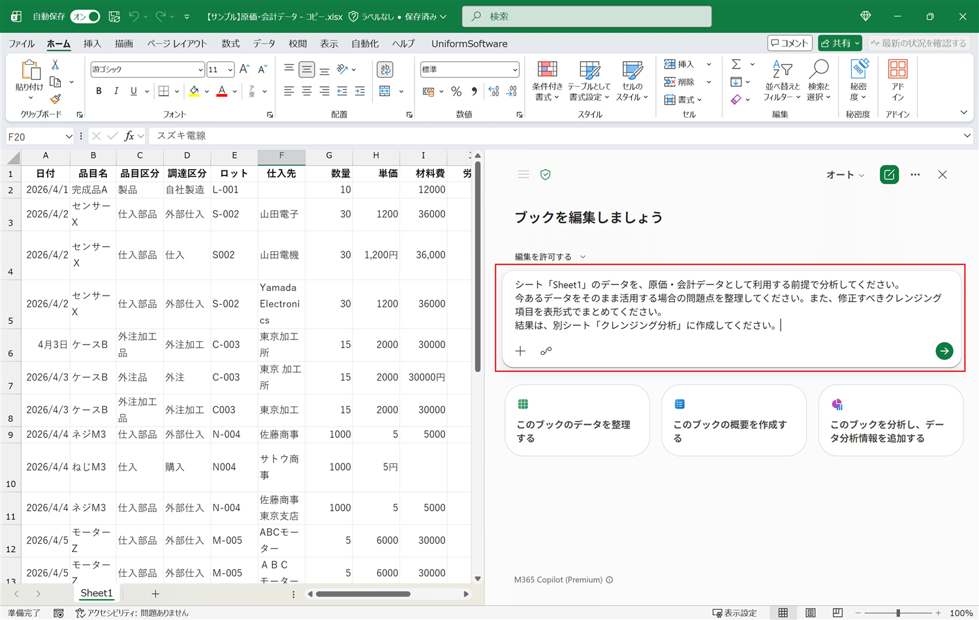Open Sort and Filter (並べ替えとフィルター)
The height and width of the screenshot is (620, 979).
coord(782,81)
